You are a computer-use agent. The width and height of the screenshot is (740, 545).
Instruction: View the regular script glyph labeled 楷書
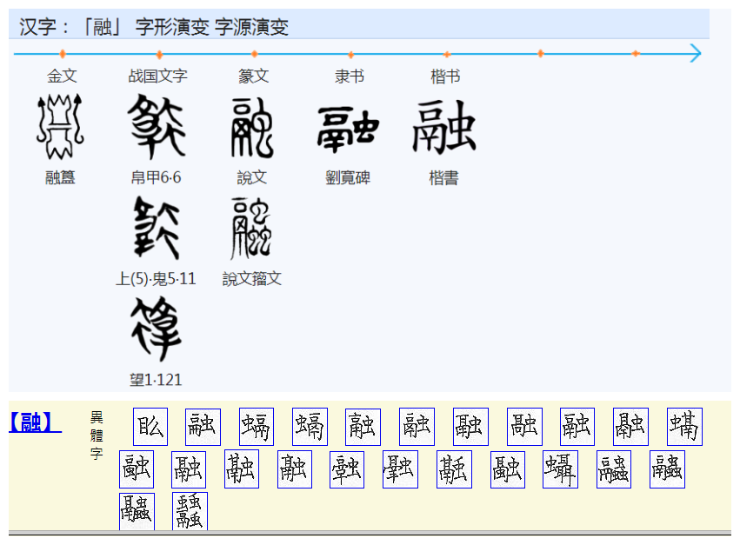click(444, 127)
